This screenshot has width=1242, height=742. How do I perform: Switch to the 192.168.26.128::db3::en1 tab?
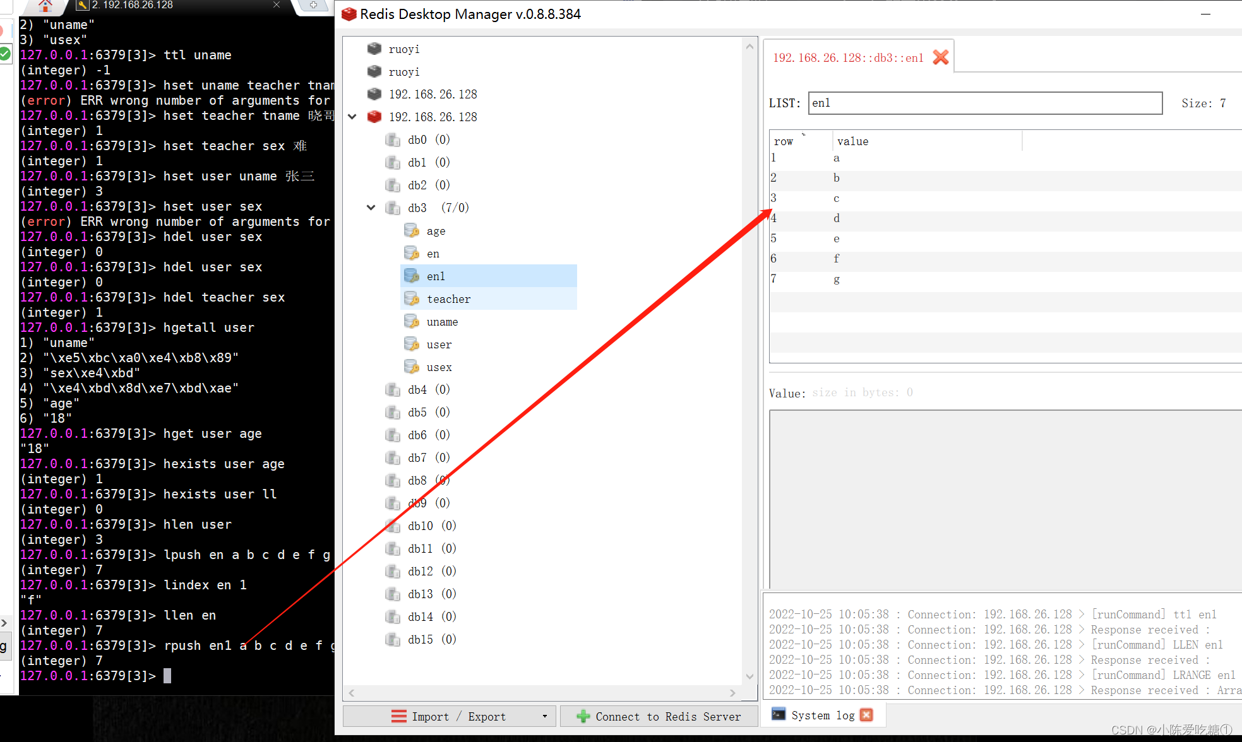(x=848, y=57)
